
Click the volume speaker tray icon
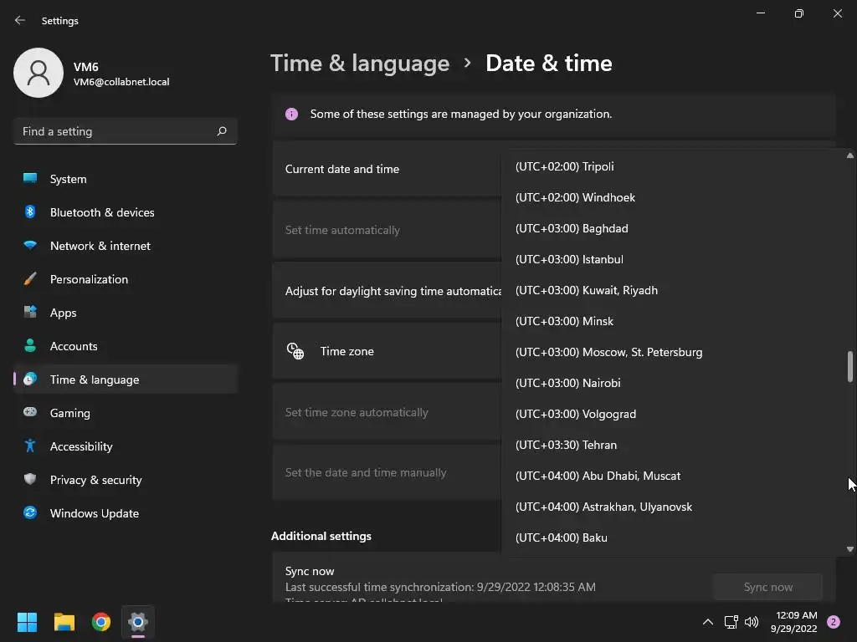click(x=752, y=622)
